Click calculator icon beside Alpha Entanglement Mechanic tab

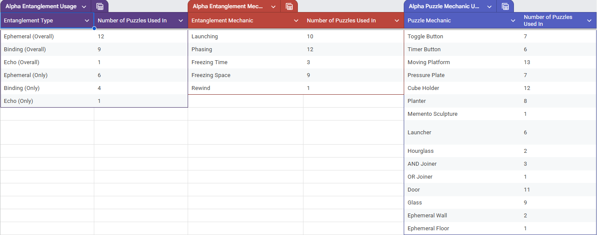click(x=289, y=6)
